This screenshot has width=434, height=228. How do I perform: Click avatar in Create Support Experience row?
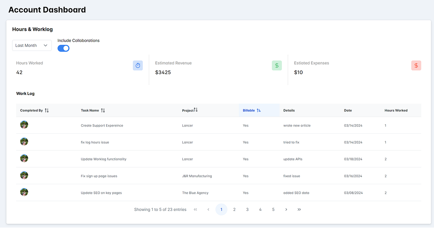[x=24, y=125]
